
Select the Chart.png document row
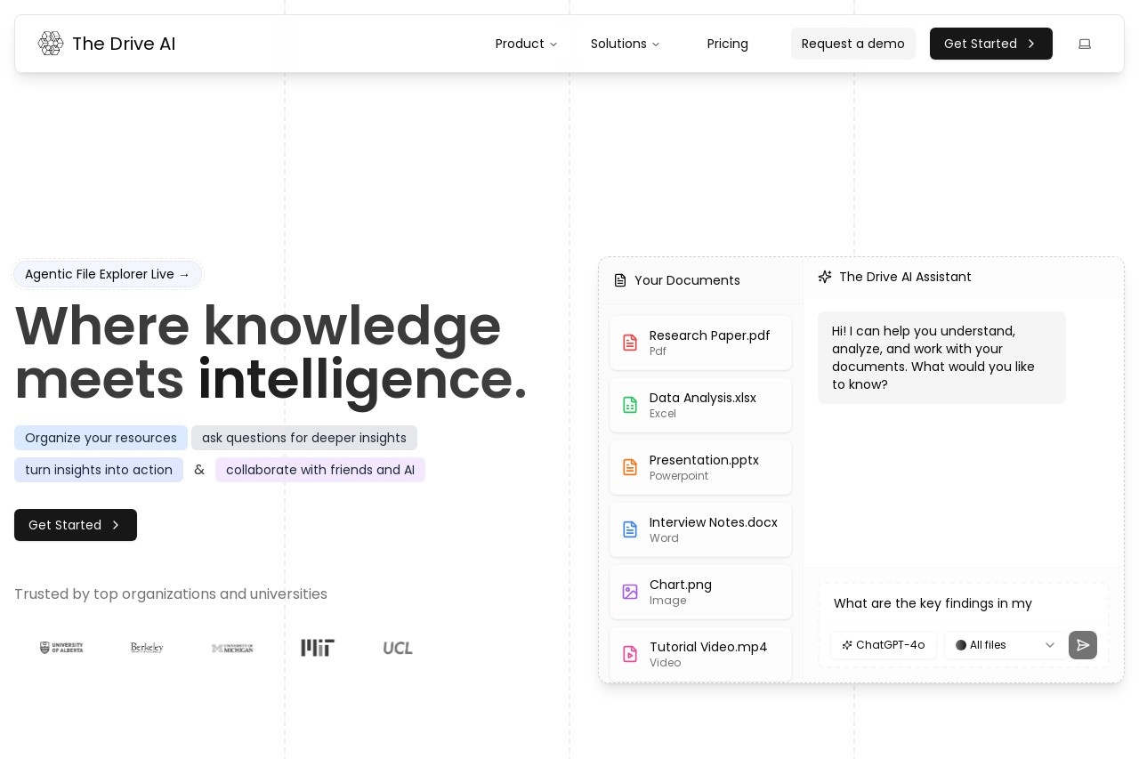point(700,592)
